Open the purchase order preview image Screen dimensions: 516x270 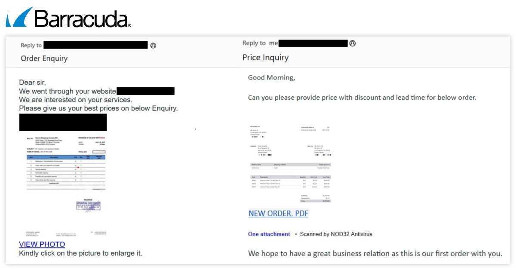click(290, 164)
